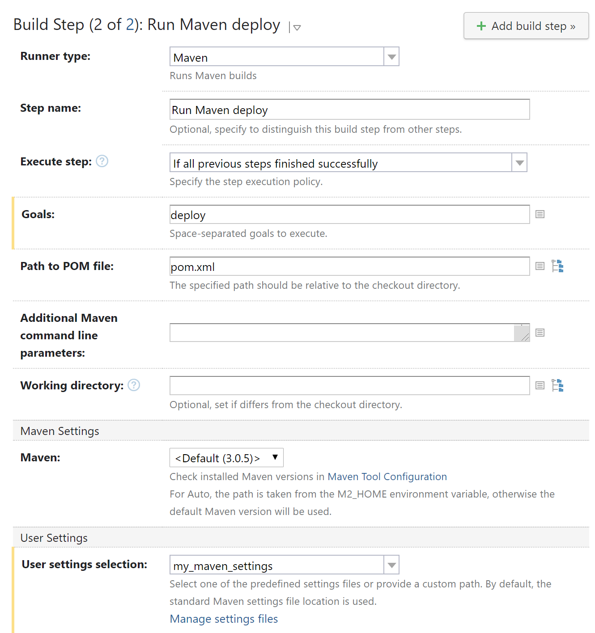Open parameter list icon beside Path to POM file

pos(540,266)
